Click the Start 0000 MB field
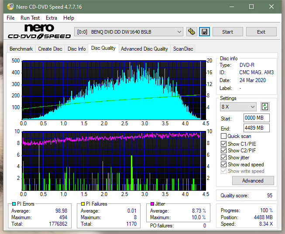Image resolution: width=285 pixels, height=234 pixels. [x=256, y=118]
